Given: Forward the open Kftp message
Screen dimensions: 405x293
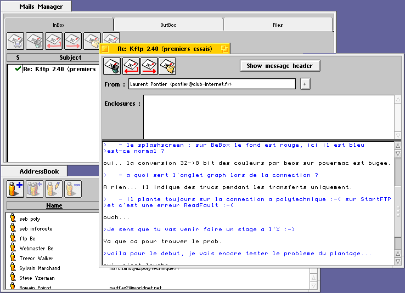Looking at the screenshot, I should tap(149, 66).
